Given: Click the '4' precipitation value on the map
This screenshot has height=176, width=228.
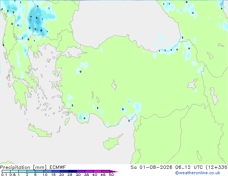Looking at the screenshot, I should (31, 17).
